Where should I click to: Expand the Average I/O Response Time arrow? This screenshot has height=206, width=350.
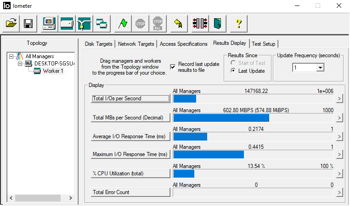point(339,136)
